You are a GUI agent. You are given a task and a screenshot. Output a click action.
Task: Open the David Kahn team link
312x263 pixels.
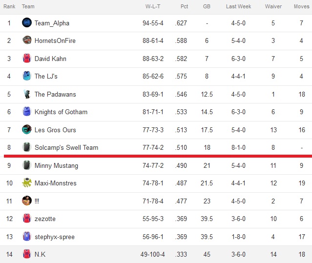click(50, 59)
